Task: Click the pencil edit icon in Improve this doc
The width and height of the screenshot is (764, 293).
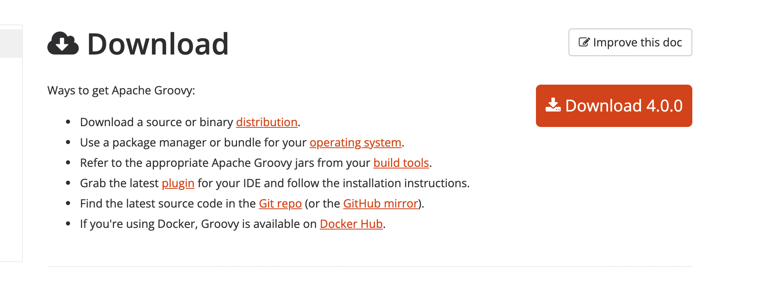Action: (x=584, y=42)
